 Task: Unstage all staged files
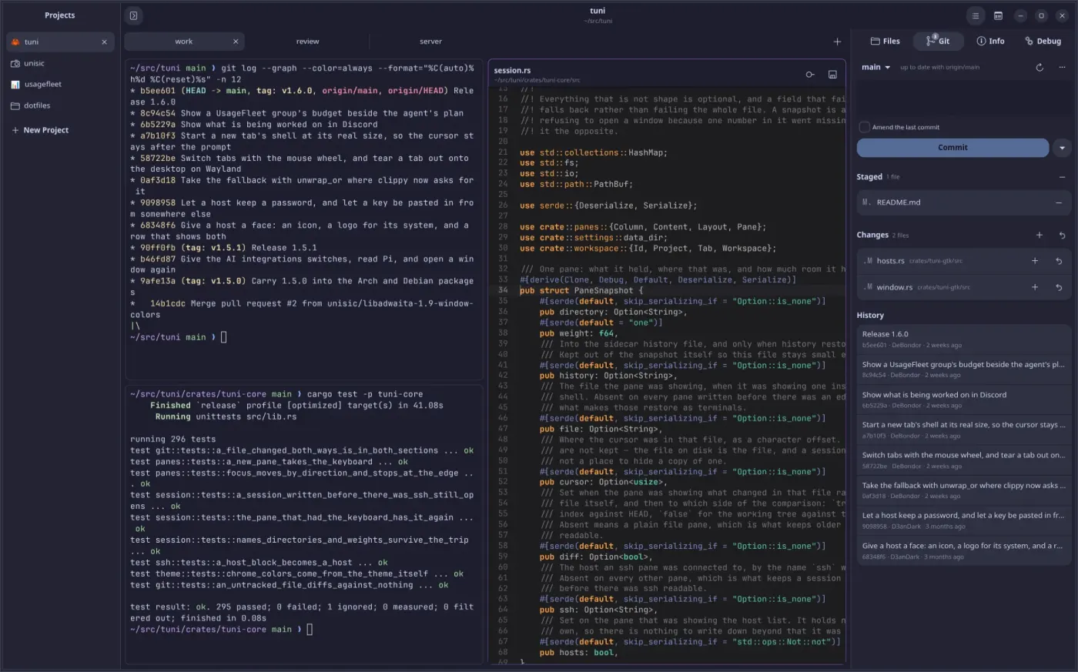(1062, 177)
